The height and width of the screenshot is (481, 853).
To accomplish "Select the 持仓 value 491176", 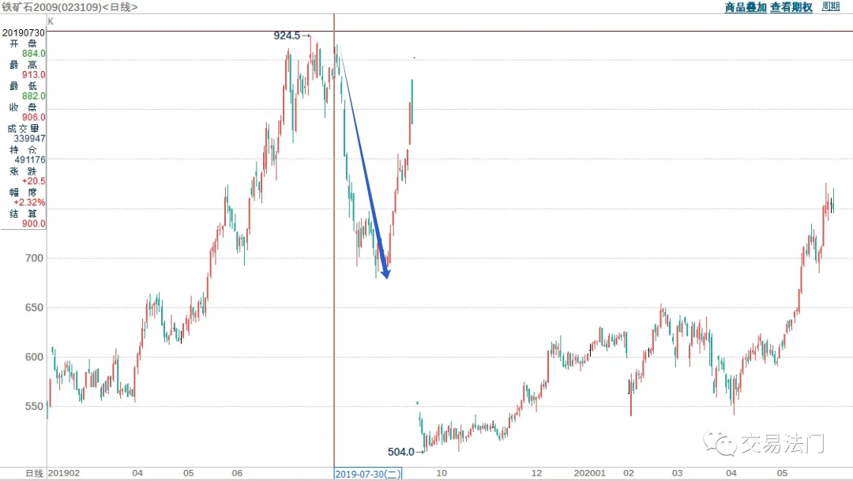I will pyautogui.click(x=30, y=160).
